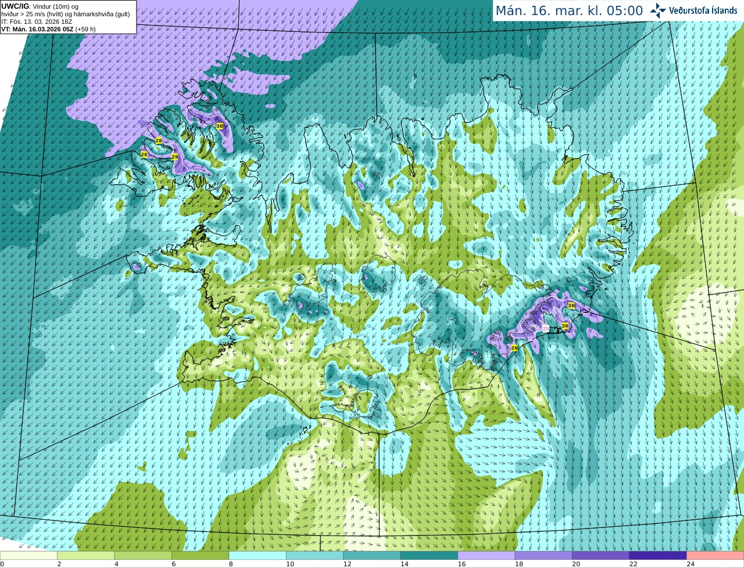Click the legend scale label '20'
Image resolution: width=744 pixels, height=568 pixels.
(576, 564)
